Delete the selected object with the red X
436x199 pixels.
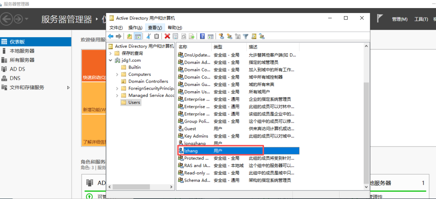click(168, 36)
